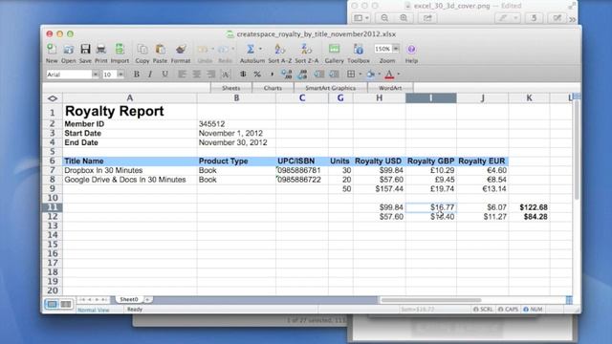Expand the font color dropdown arrow
The image size is (612, 344).
398,75
